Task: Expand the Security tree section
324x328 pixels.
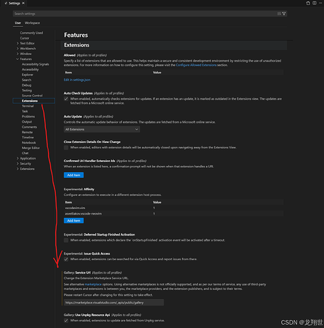Action: (18, 163)
